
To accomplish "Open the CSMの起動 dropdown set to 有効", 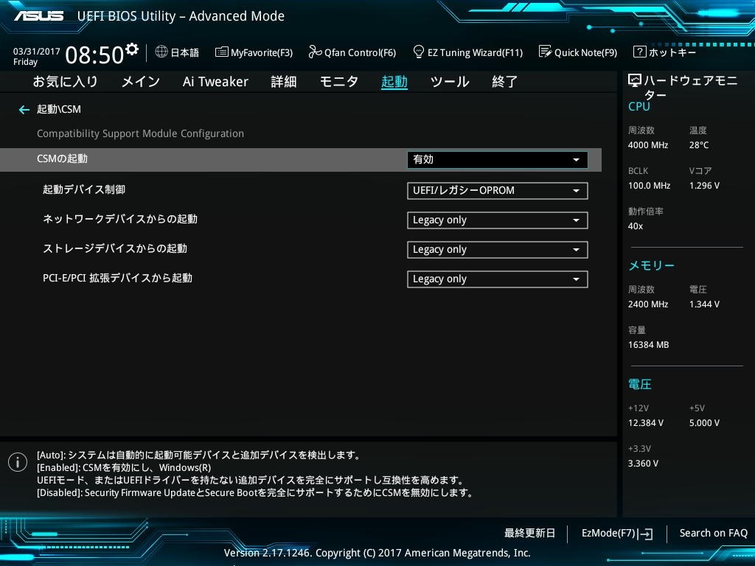I will pyautogui.click(x=498, y=160).
